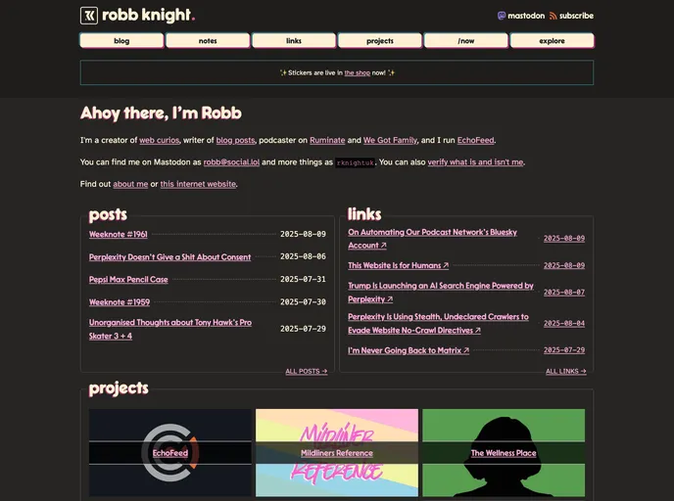Go to the notes nav tab
674x501 pixels.
(x=208, y=41)
